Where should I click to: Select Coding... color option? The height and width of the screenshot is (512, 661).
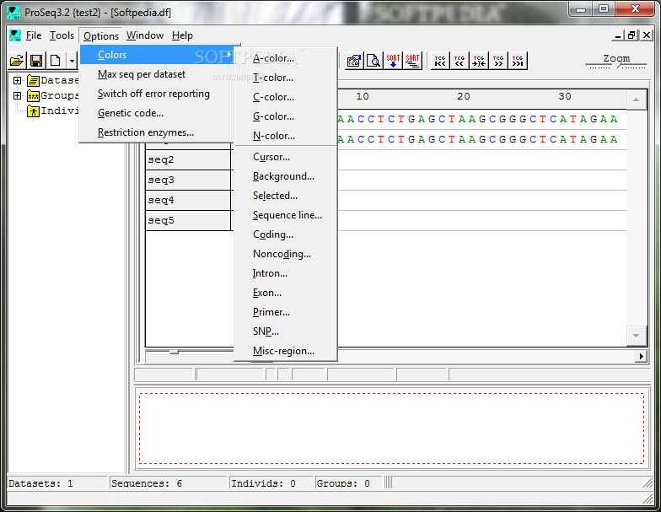(286, 234)
